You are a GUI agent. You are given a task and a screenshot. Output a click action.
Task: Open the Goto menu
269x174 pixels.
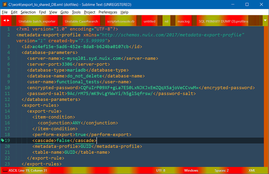[64, 12]
